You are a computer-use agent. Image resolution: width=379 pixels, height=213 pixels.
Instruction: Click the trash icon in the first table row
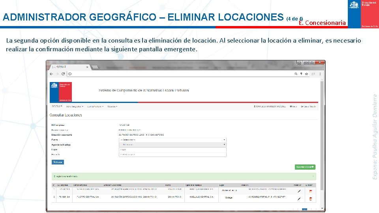tap(311, 191)
